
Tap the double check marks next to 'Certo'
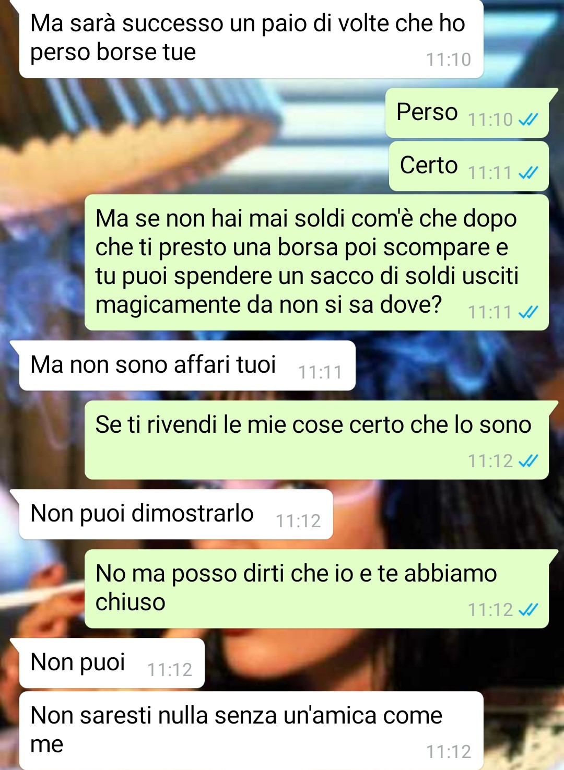point(528,173)
